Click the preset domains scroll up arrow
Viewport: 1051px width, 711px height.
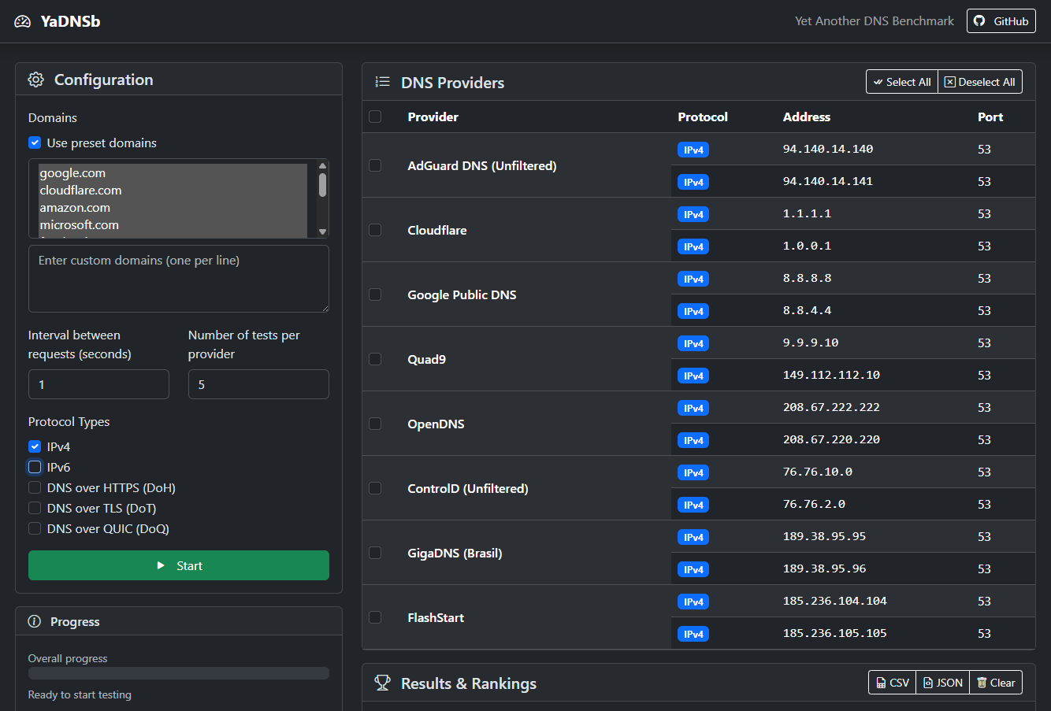click(322, 165)
